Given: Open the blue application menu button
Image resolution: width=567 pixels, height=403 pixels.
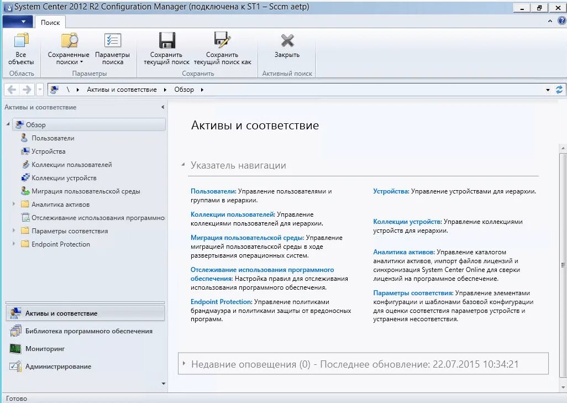Looking at the screenshot, I should click(x=17, y=22).
